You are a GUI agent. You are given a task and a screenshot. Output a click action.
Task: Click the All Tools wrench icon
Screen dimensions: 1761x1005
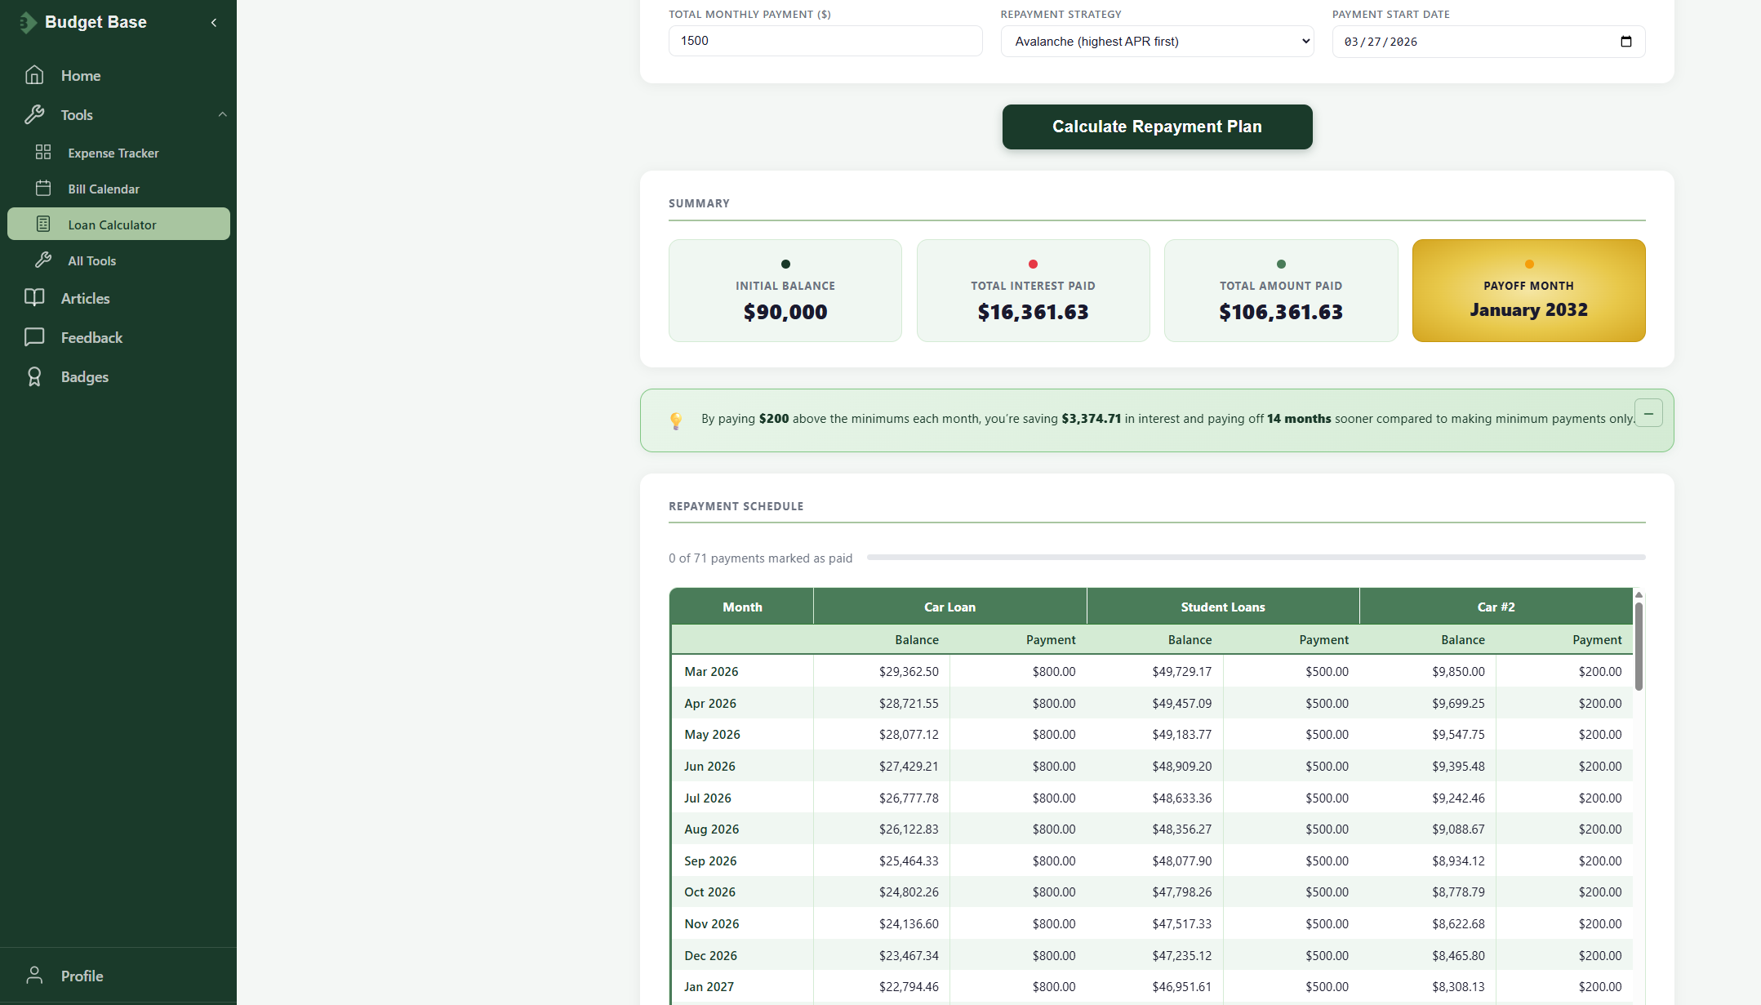click(x=43, y=260)
